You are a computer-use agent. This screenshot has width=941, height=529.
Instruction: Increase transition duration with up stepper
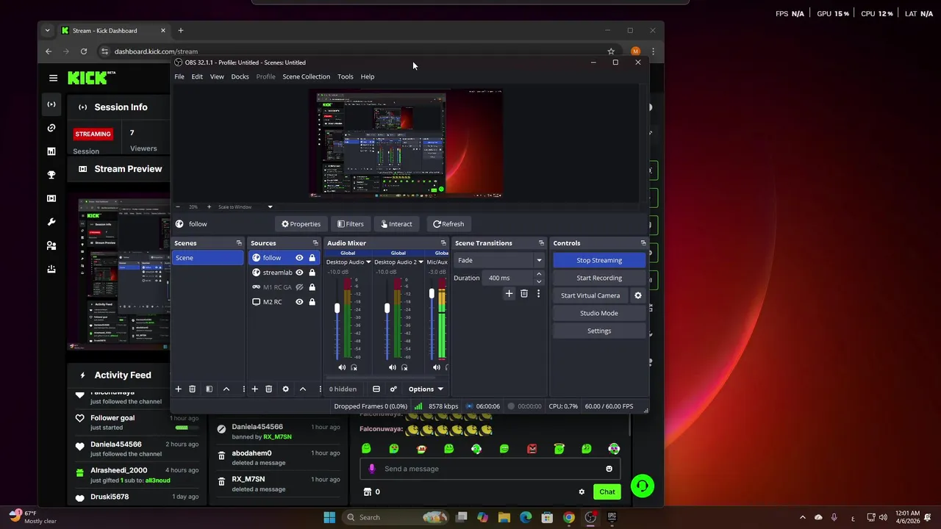[x=539, y=275]
